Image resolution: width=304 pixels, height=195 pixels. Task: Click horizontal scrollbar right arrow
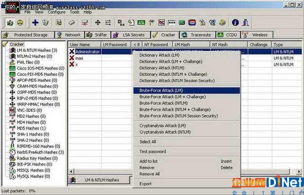click(299, 171)
